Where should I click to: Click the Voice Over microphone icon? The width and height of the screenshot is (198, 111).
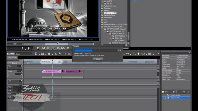[x=138, y=54]
